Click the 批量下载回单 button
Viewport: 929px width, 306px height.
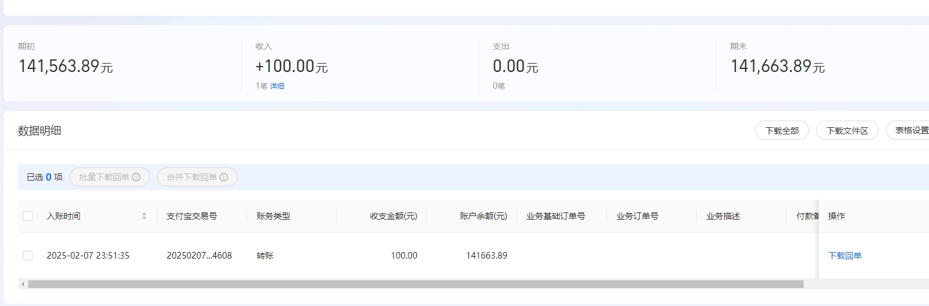[110, 177]
